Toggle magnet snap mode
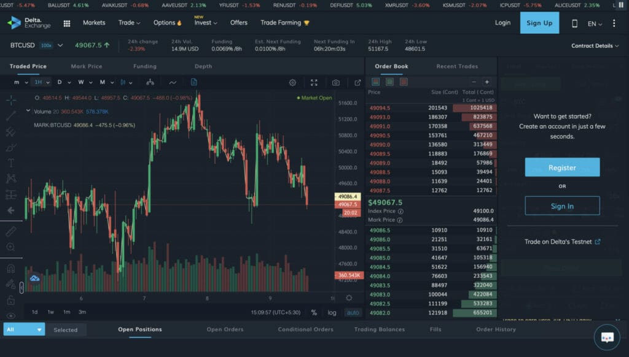629x357 pixels. click(x=11, y=269)
